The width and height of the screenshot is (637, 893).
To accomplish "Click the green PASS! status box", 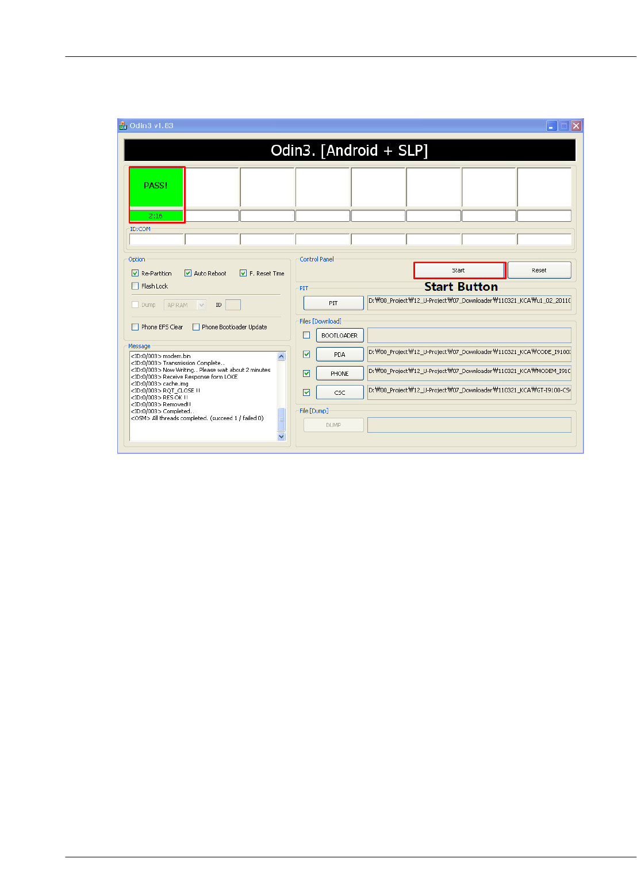I will pyautogui.click(x=156, y=187).
